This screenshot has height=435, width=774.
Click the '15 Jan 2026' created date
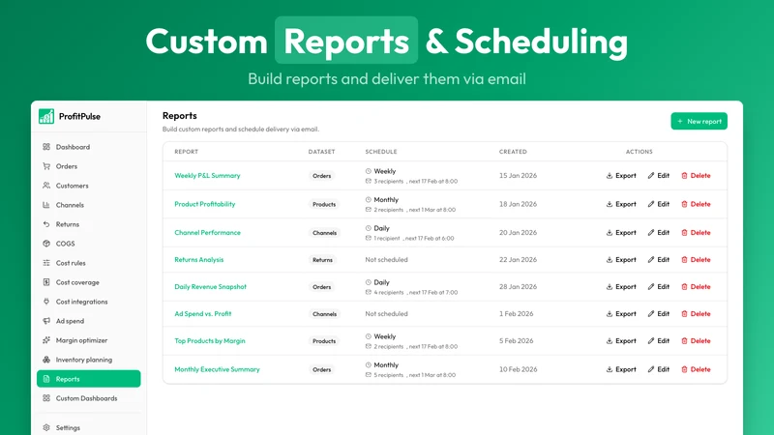coord(518,176)
